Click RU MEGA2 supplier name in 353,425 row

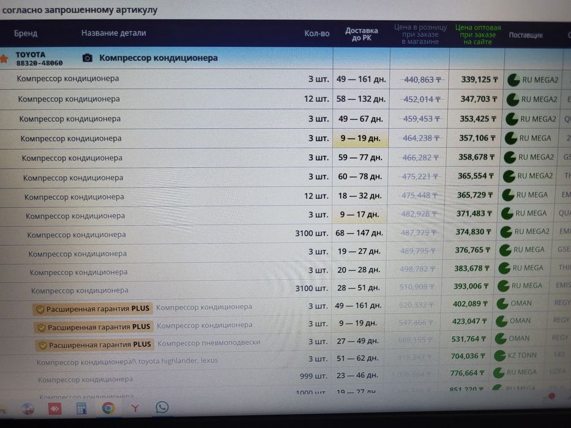point(538,119)
